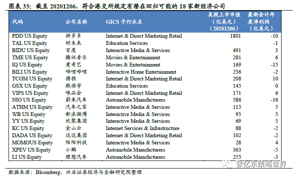This screenshot has height=177, width=296.
Task: Select the 'VIPS US Equity' cell
Action: (x=30, y=93)
